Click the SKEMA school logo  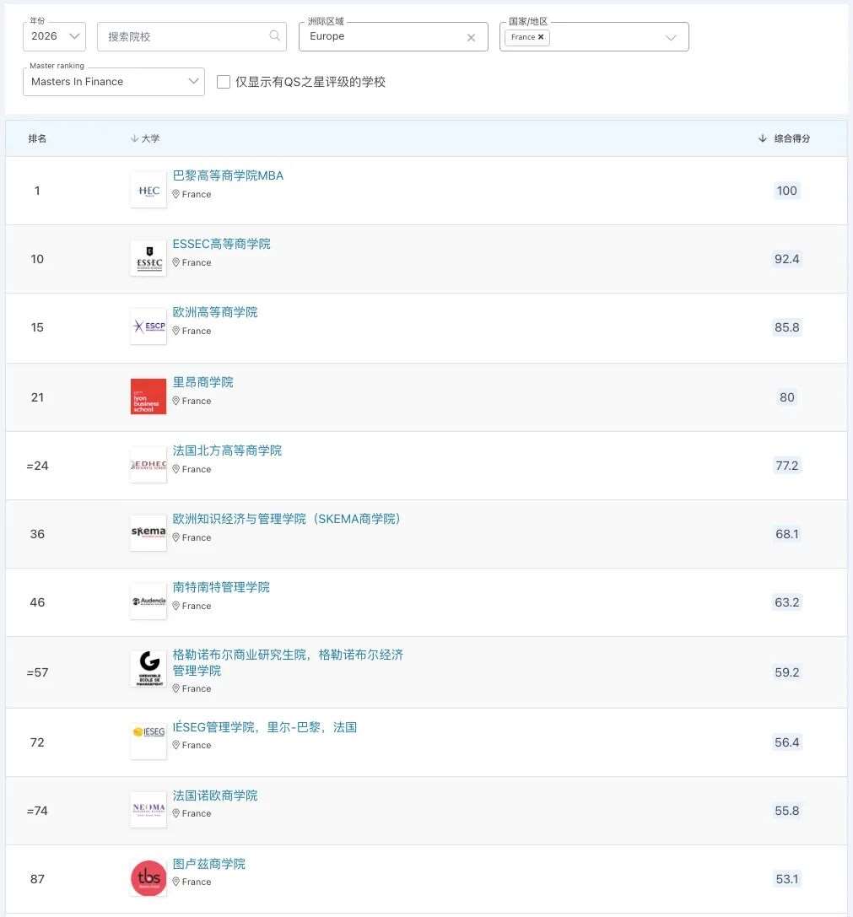(x=148, y=533)
